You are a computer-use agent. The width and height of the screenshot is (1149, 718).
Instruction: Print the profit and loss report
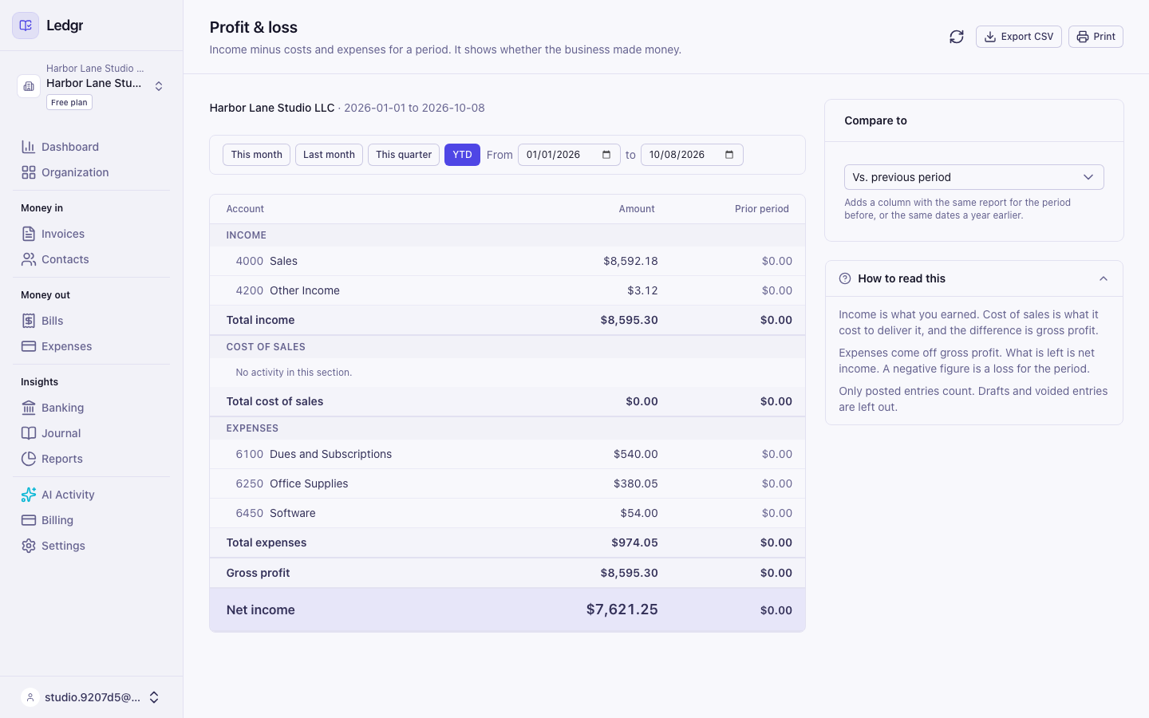[x=1096, y=37]
